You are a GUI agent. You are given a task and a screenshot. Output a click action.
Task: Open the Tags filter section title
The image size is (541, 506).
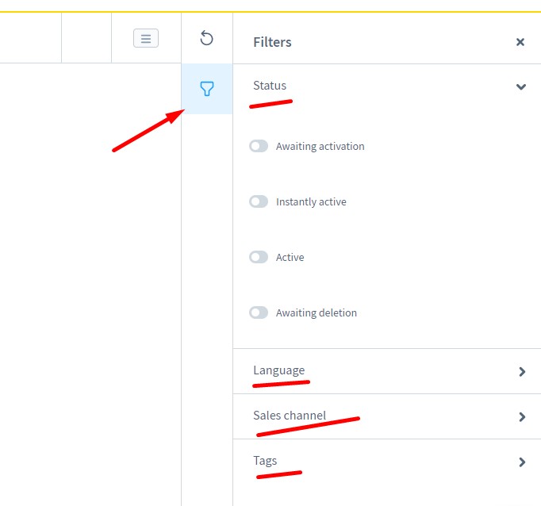265,461
